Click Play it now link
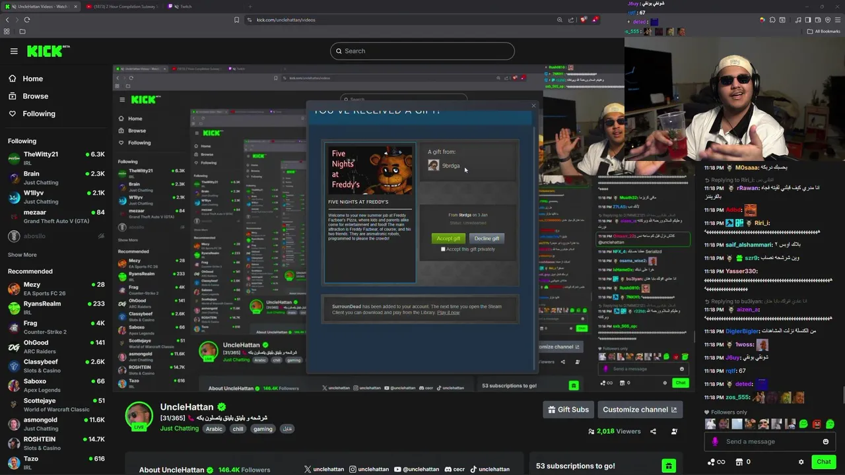The height and width of the screenshot is (475, 845). (x=448, y=313)
